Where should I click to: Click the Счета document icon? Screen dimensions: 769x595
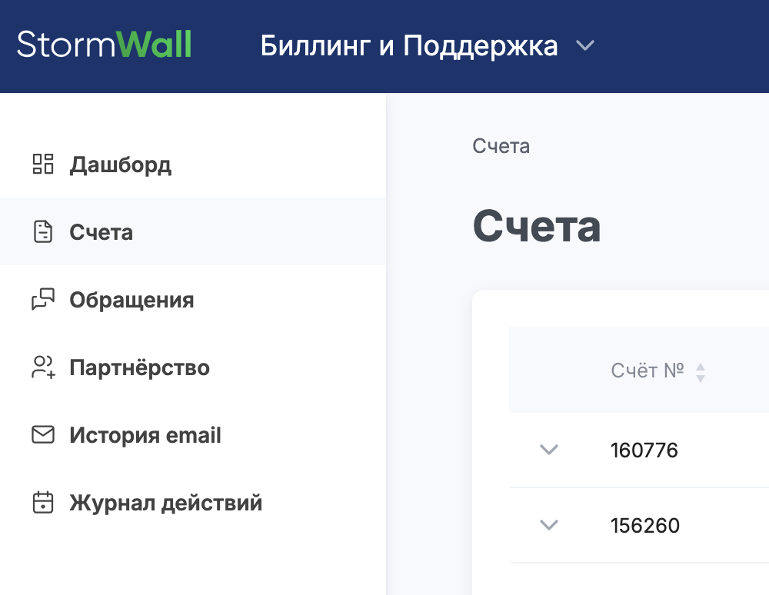point(43,232)
